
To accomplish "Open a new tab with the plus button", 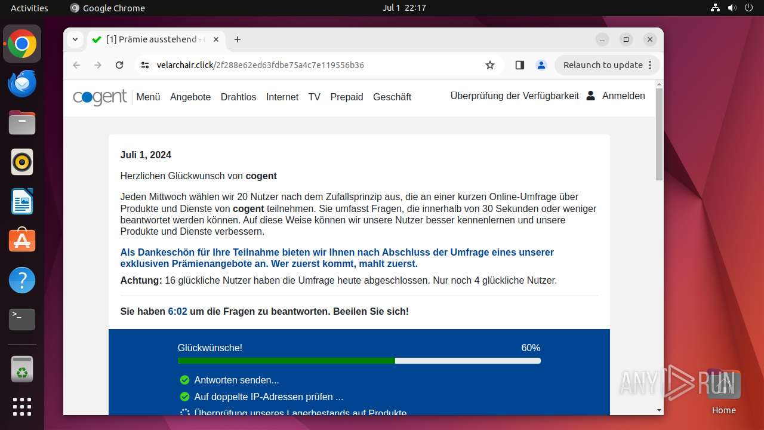I will 238,39.
